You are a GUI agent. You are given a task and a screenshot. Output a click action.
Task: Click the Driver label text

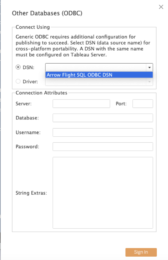coord(30,82)
